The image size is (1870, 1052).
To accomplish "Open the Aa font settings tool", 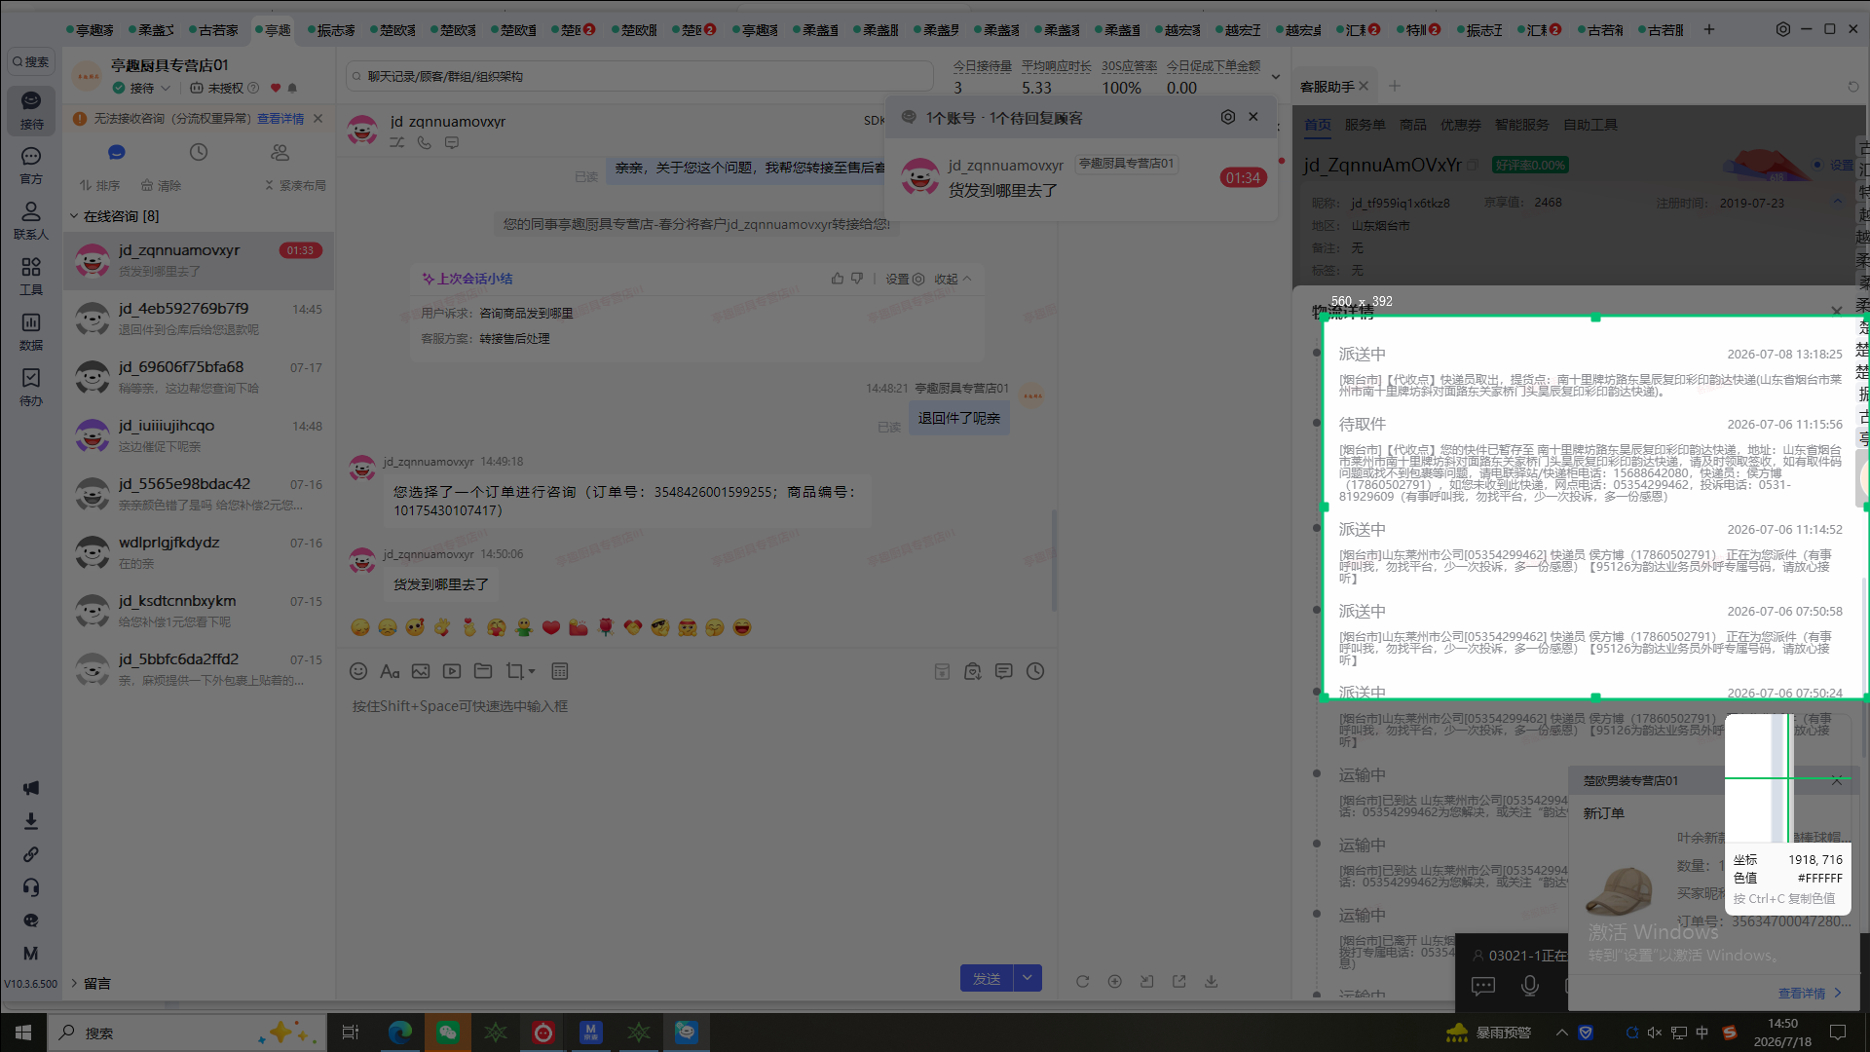I will point(390,671).
